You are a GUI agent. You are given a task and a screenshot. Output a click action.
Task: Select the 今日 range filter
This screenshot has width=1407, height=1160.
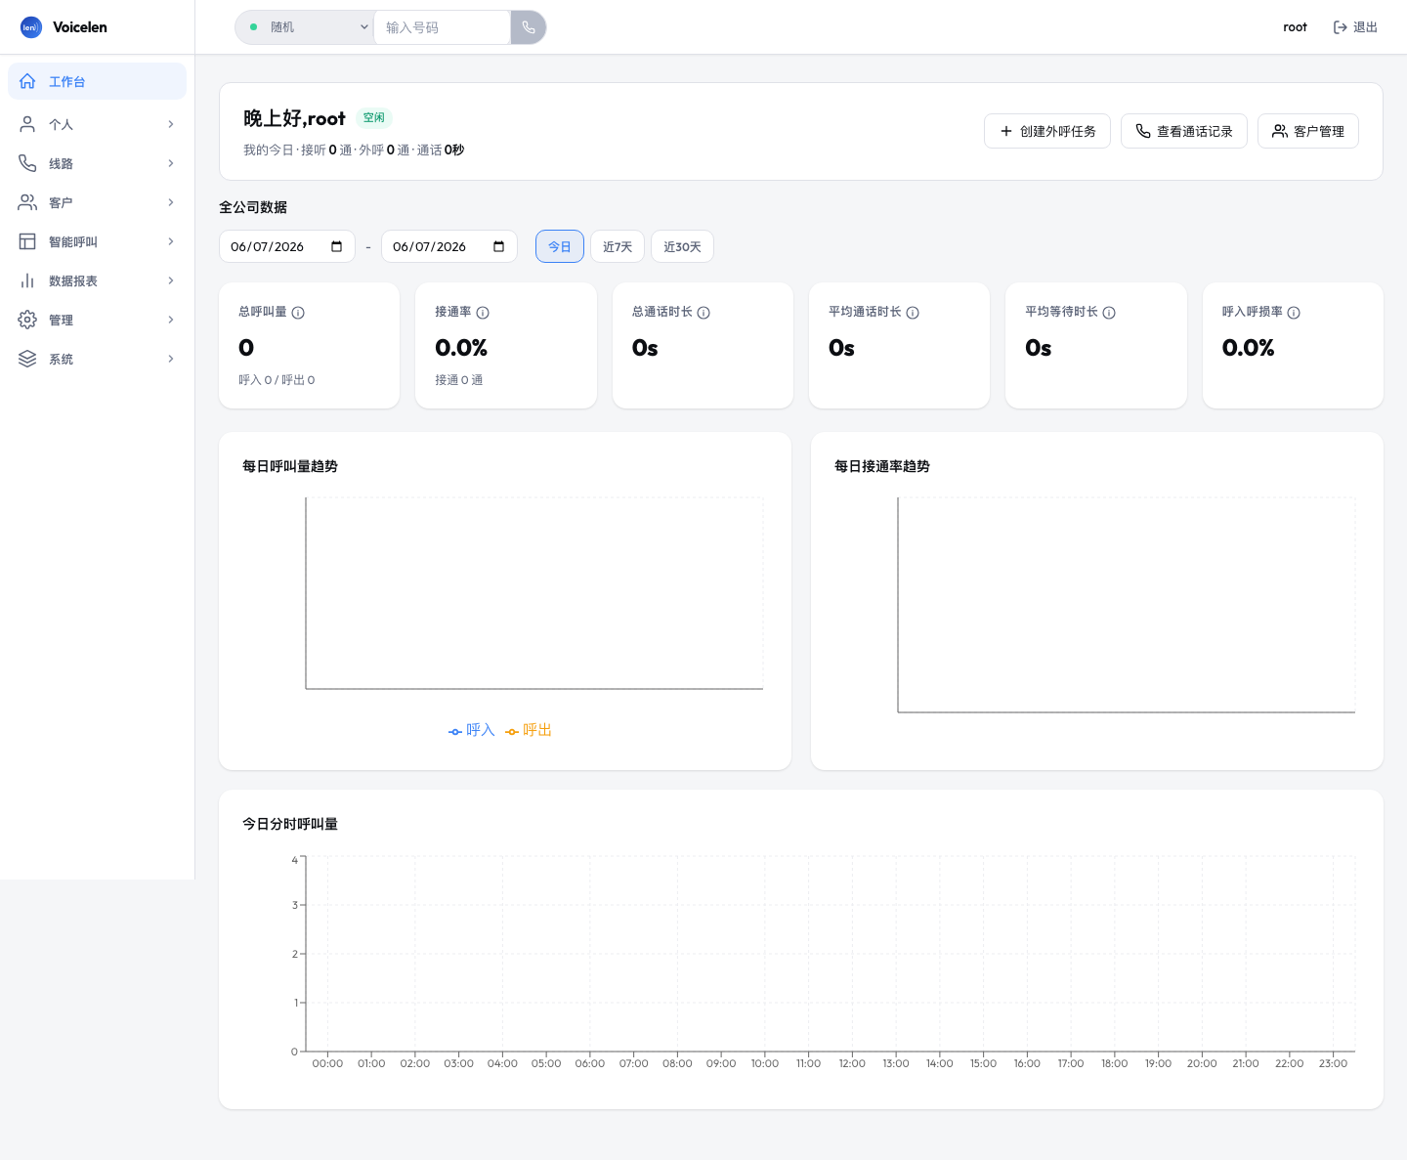tap(560, 246)
